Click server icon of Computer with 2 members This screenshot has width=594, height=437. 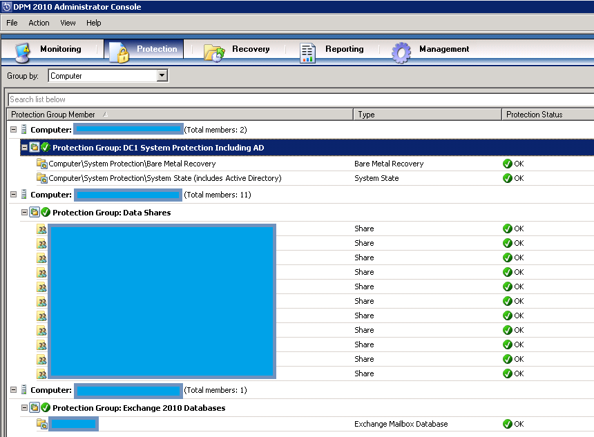pyautogui.click(x=23, y=130)
